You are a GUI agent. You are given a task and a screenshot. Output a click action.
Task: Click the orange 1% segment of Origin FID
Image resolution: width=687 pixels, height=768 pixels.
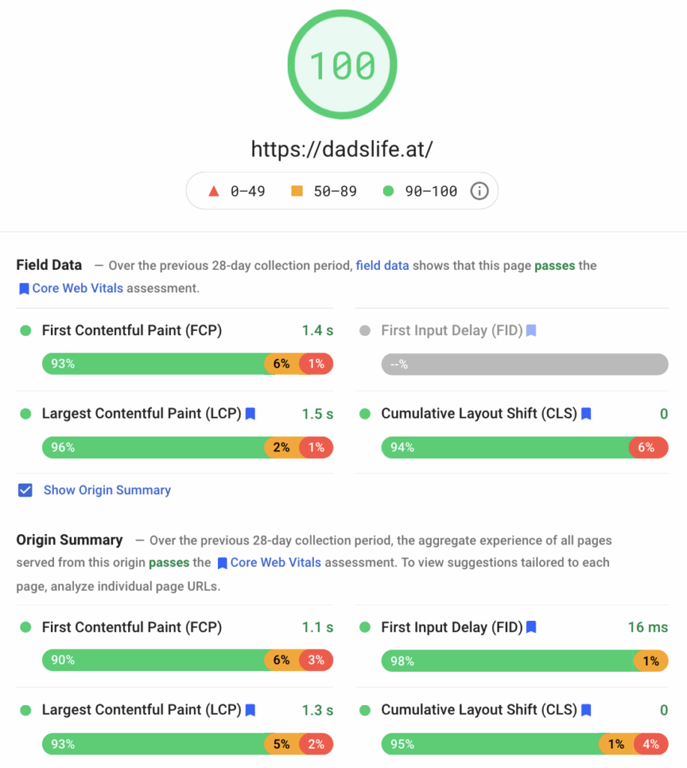(650, 661)
